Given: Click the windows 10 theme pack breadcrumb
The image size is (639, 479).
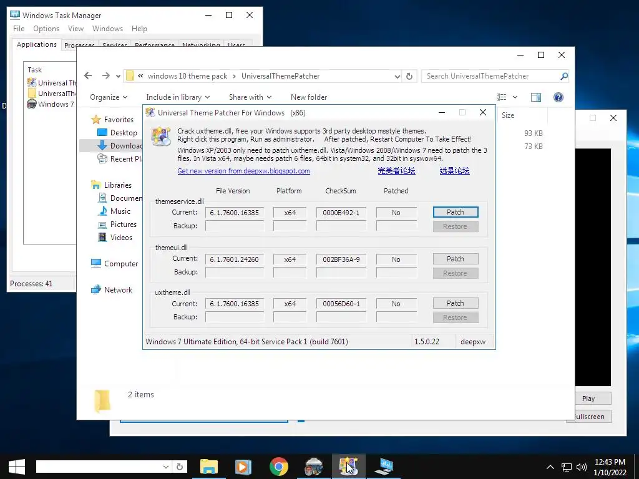Looking at the screenshot, I should 187,76.
